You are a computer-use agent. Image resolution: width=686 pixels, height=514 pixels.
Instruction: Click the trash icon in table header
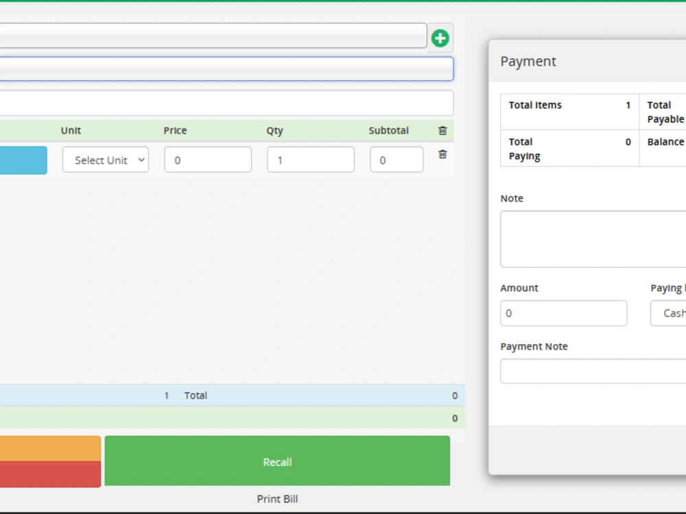442,130
